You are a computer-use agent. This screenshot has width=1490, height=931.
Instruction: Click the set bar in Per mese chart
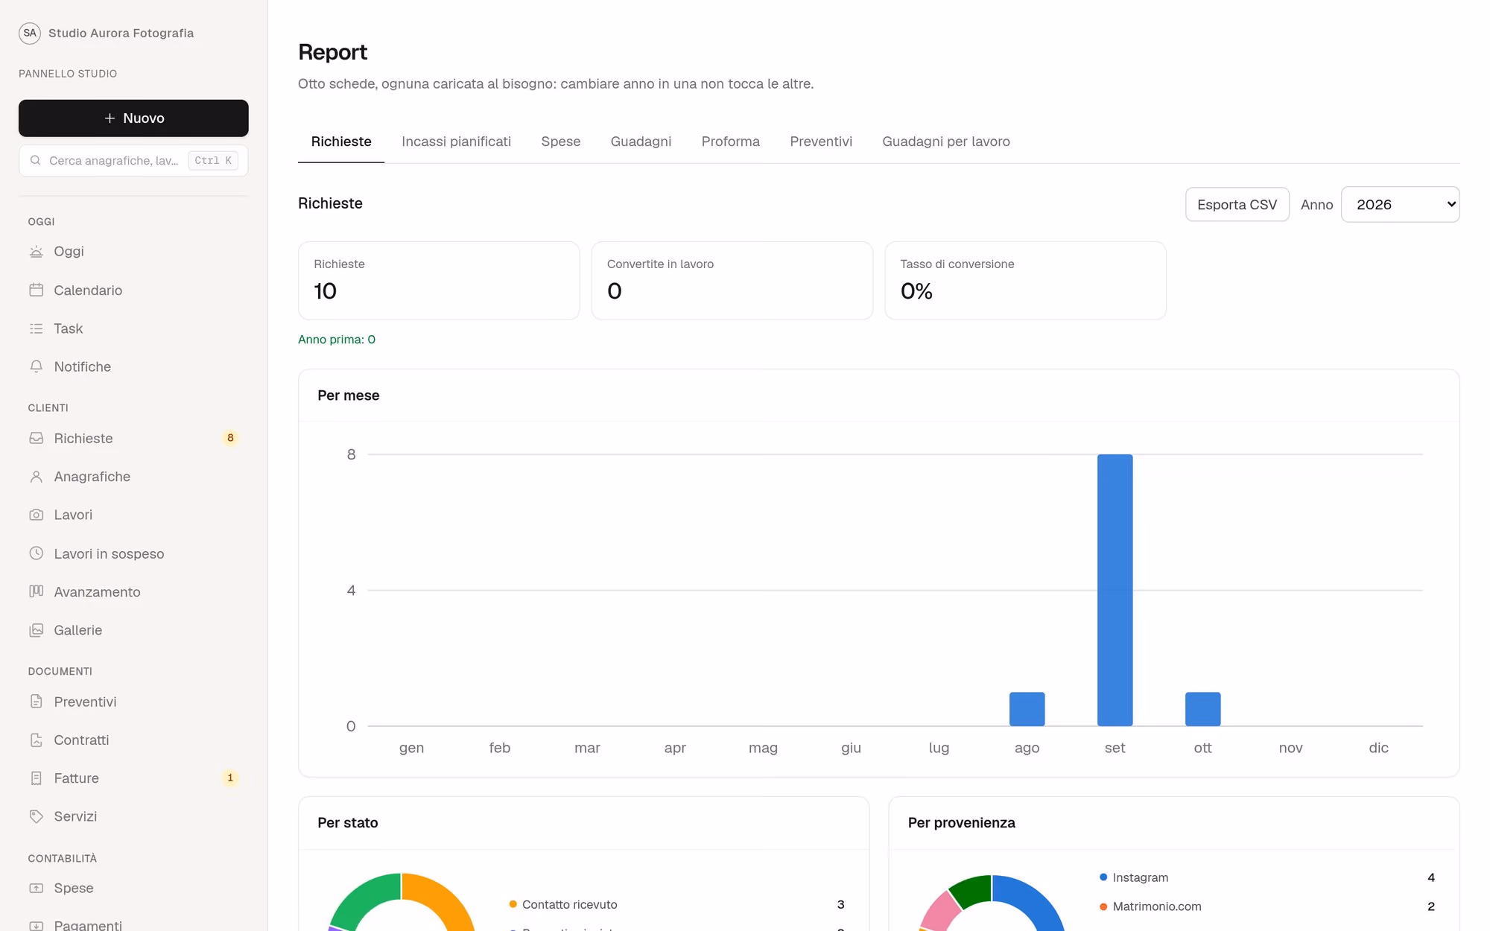tap(1115, 590)
